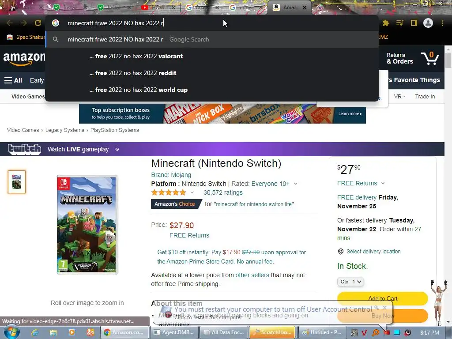This screenshot has width=452, height=339.
Task: Click the orange magnifier tray icon
Action: (x=375, y=333)
